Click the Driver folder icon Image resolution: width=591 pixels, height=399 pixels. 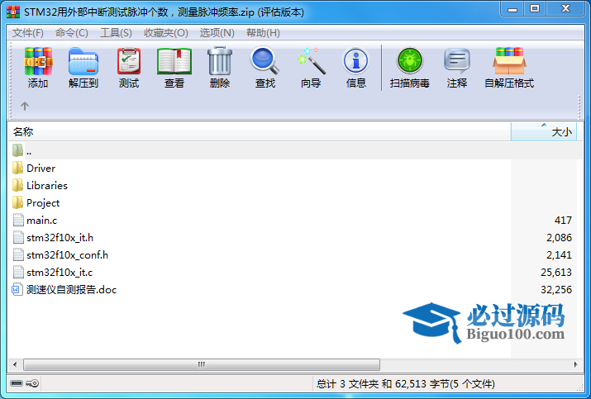coord(17,168)
